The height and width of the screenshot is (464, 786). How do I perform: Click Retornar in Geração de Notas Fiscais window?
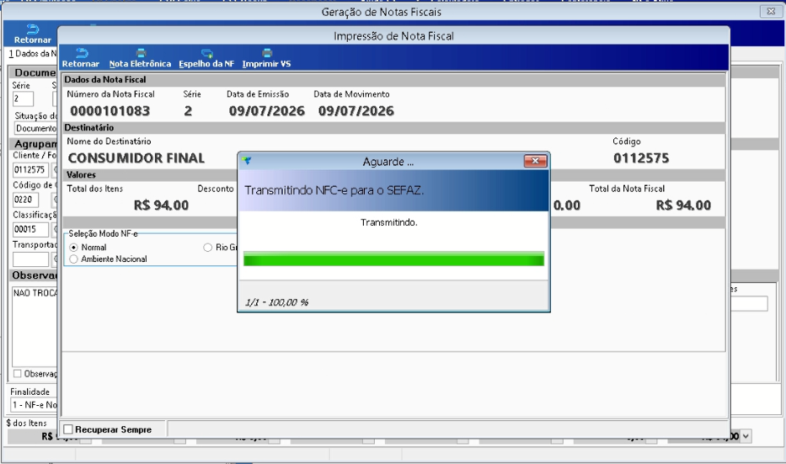click(33, 35)
